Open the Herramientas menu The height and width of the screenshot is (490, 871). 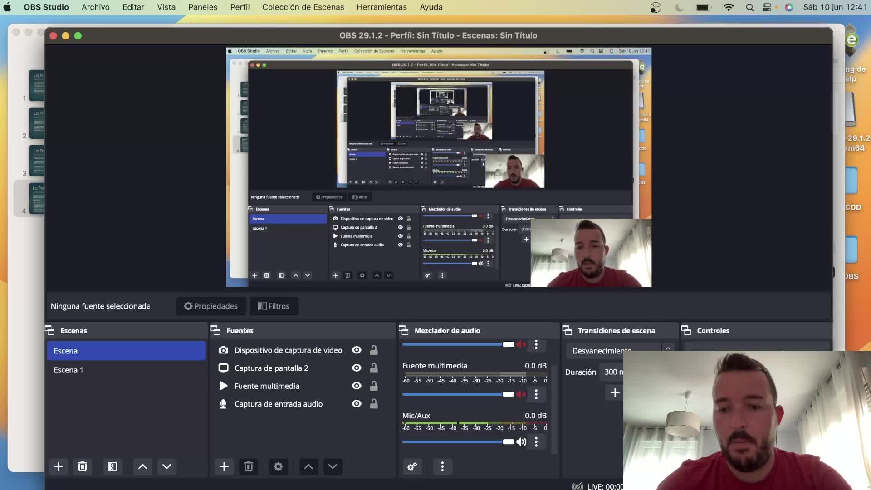(382, 7)
